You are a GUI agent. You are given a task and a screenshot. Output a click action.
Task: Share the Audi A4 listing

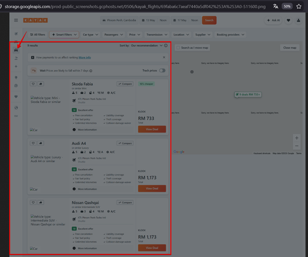[41, 143]
